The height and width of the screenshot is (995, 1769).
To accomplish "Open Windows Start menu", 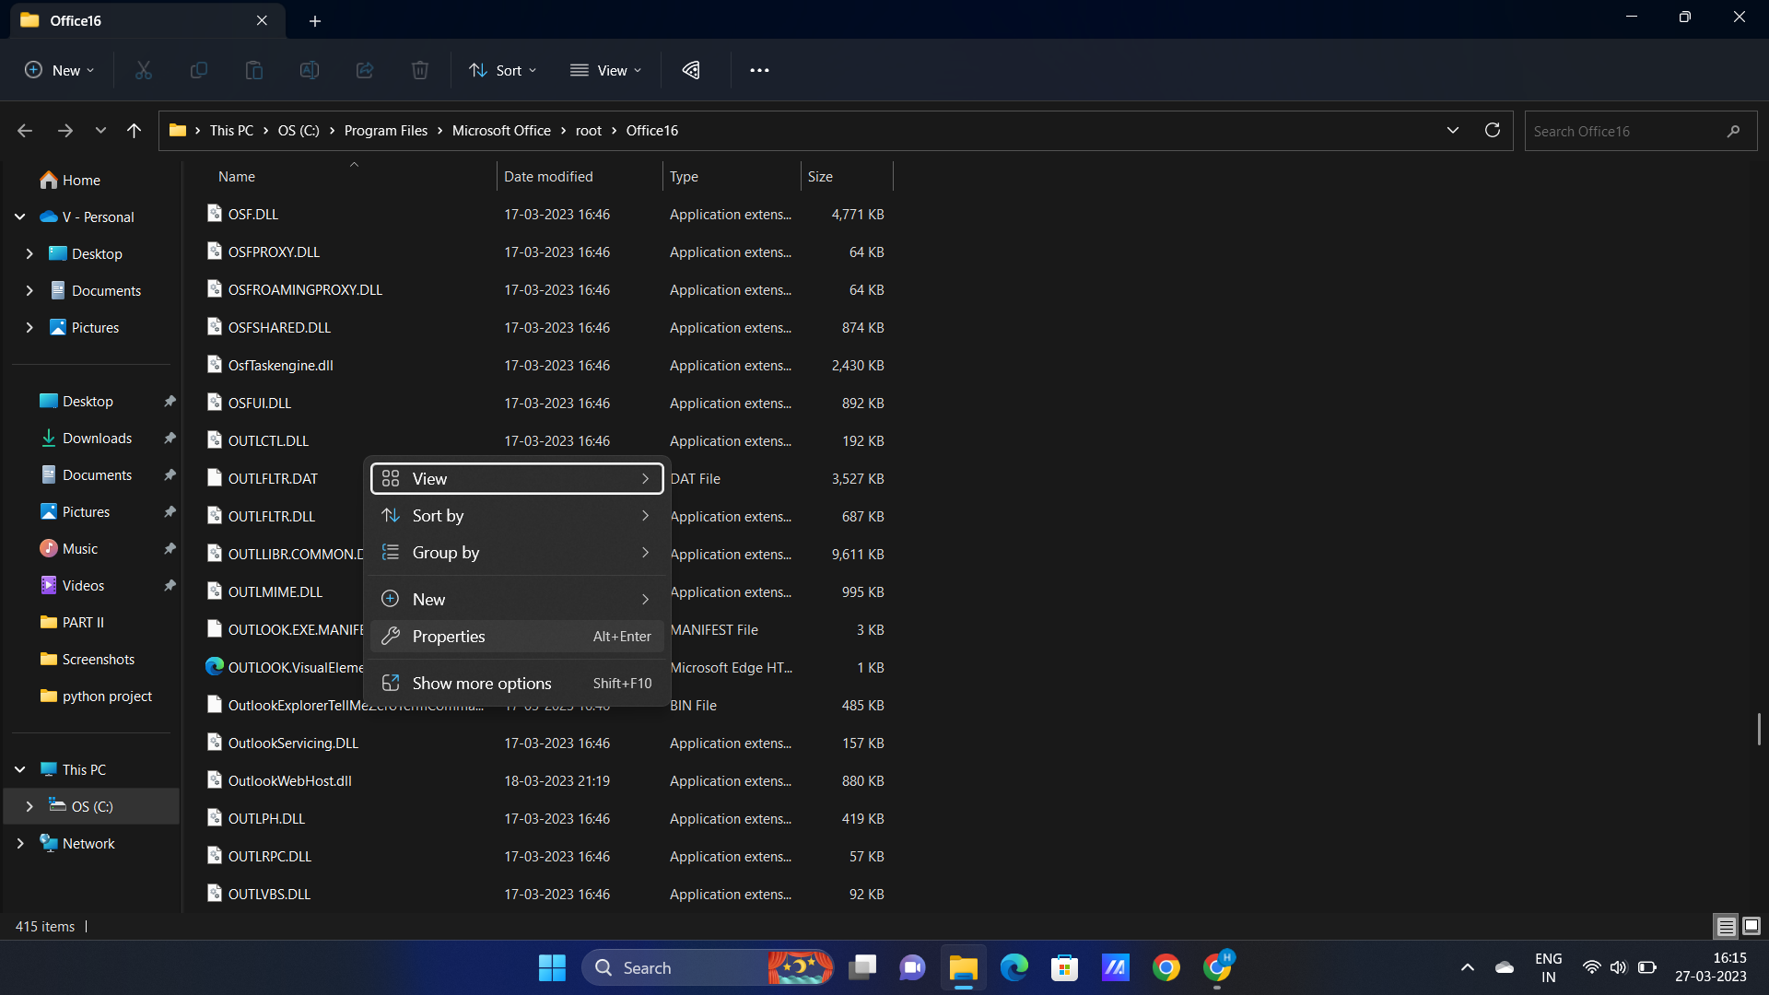I will coord(552,967).
